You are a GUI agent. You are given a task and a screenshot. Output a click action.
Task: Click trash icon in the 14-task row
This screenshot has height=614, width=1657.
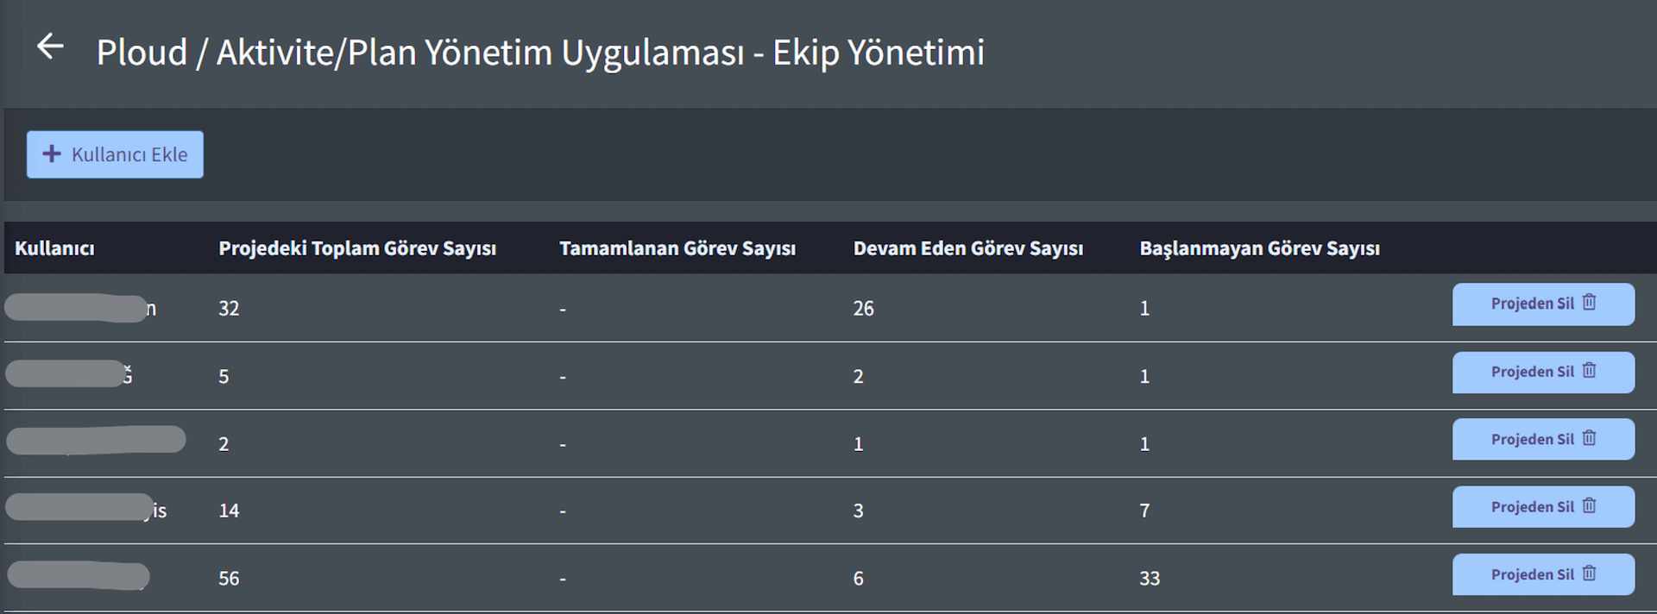click(x=1589, y=506)
